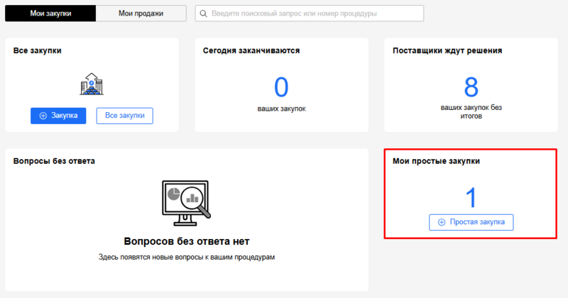
Task: Open the count 0 under Сегодня заканчиваются
Action: (x=281, y=87)
